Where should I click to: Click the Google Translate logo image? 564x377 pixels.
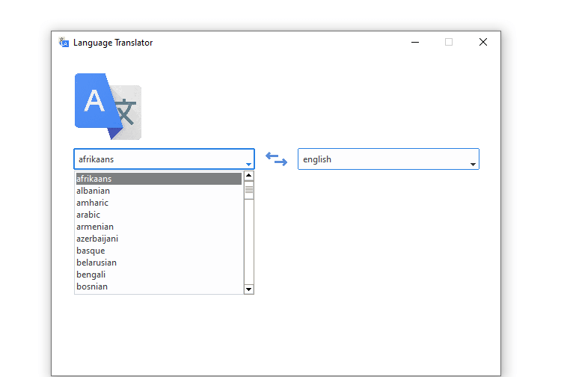[x=108, y=106]
